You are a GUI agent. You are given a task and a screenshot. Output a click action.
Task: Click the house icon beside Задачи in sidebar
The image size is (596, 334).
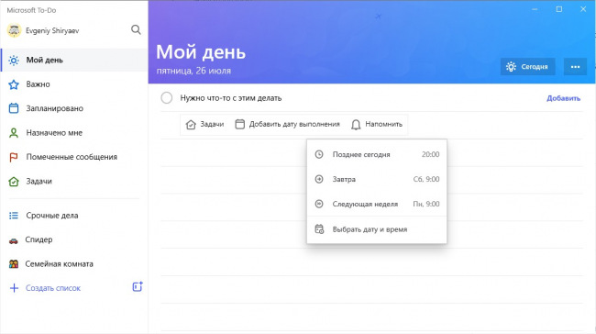tap(14, 182)
